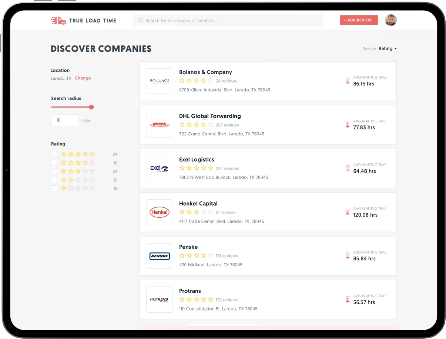Open the Exel Logistics listing
The height and width of the screenshot is (339, 446).
268,169
